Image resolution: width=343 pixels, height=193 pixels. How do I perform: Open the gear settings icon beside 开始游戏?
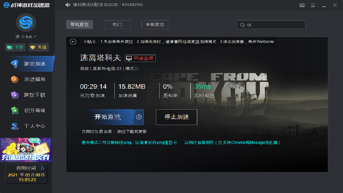139,117
